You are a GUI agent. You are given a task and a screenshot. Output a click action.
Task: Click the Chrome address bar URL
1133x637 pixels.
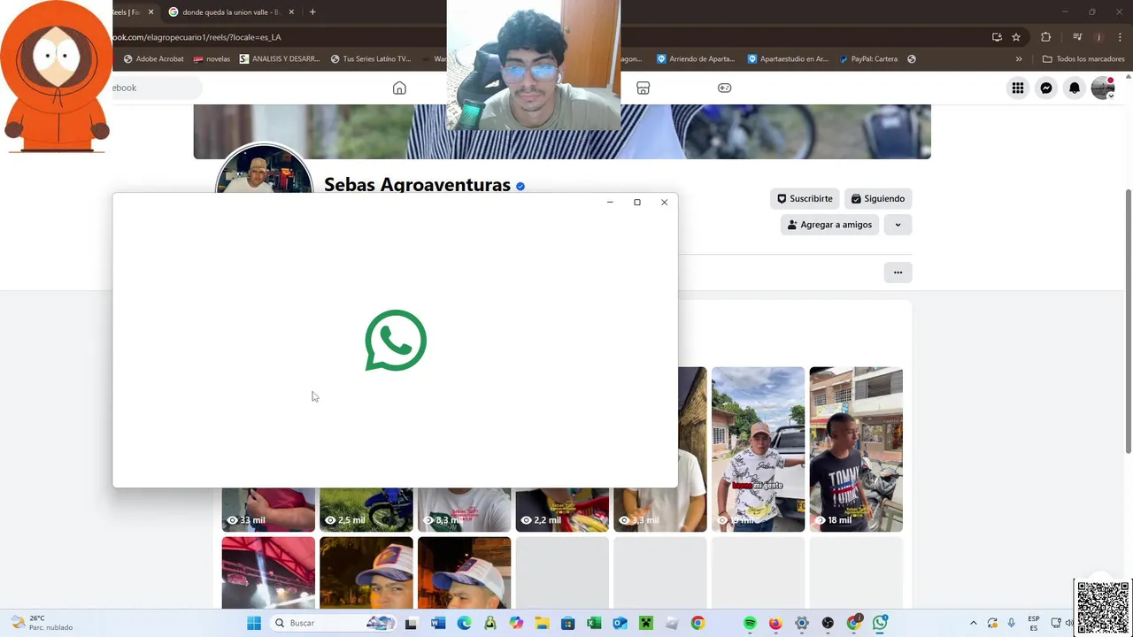click(x=197, y=37)
